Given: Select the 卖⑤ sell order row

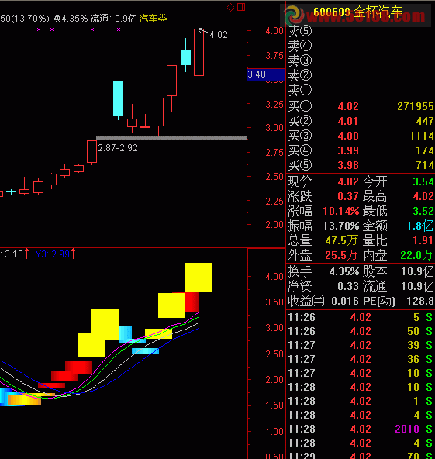Looking at the screenshot, I should (x=361, y=31).
